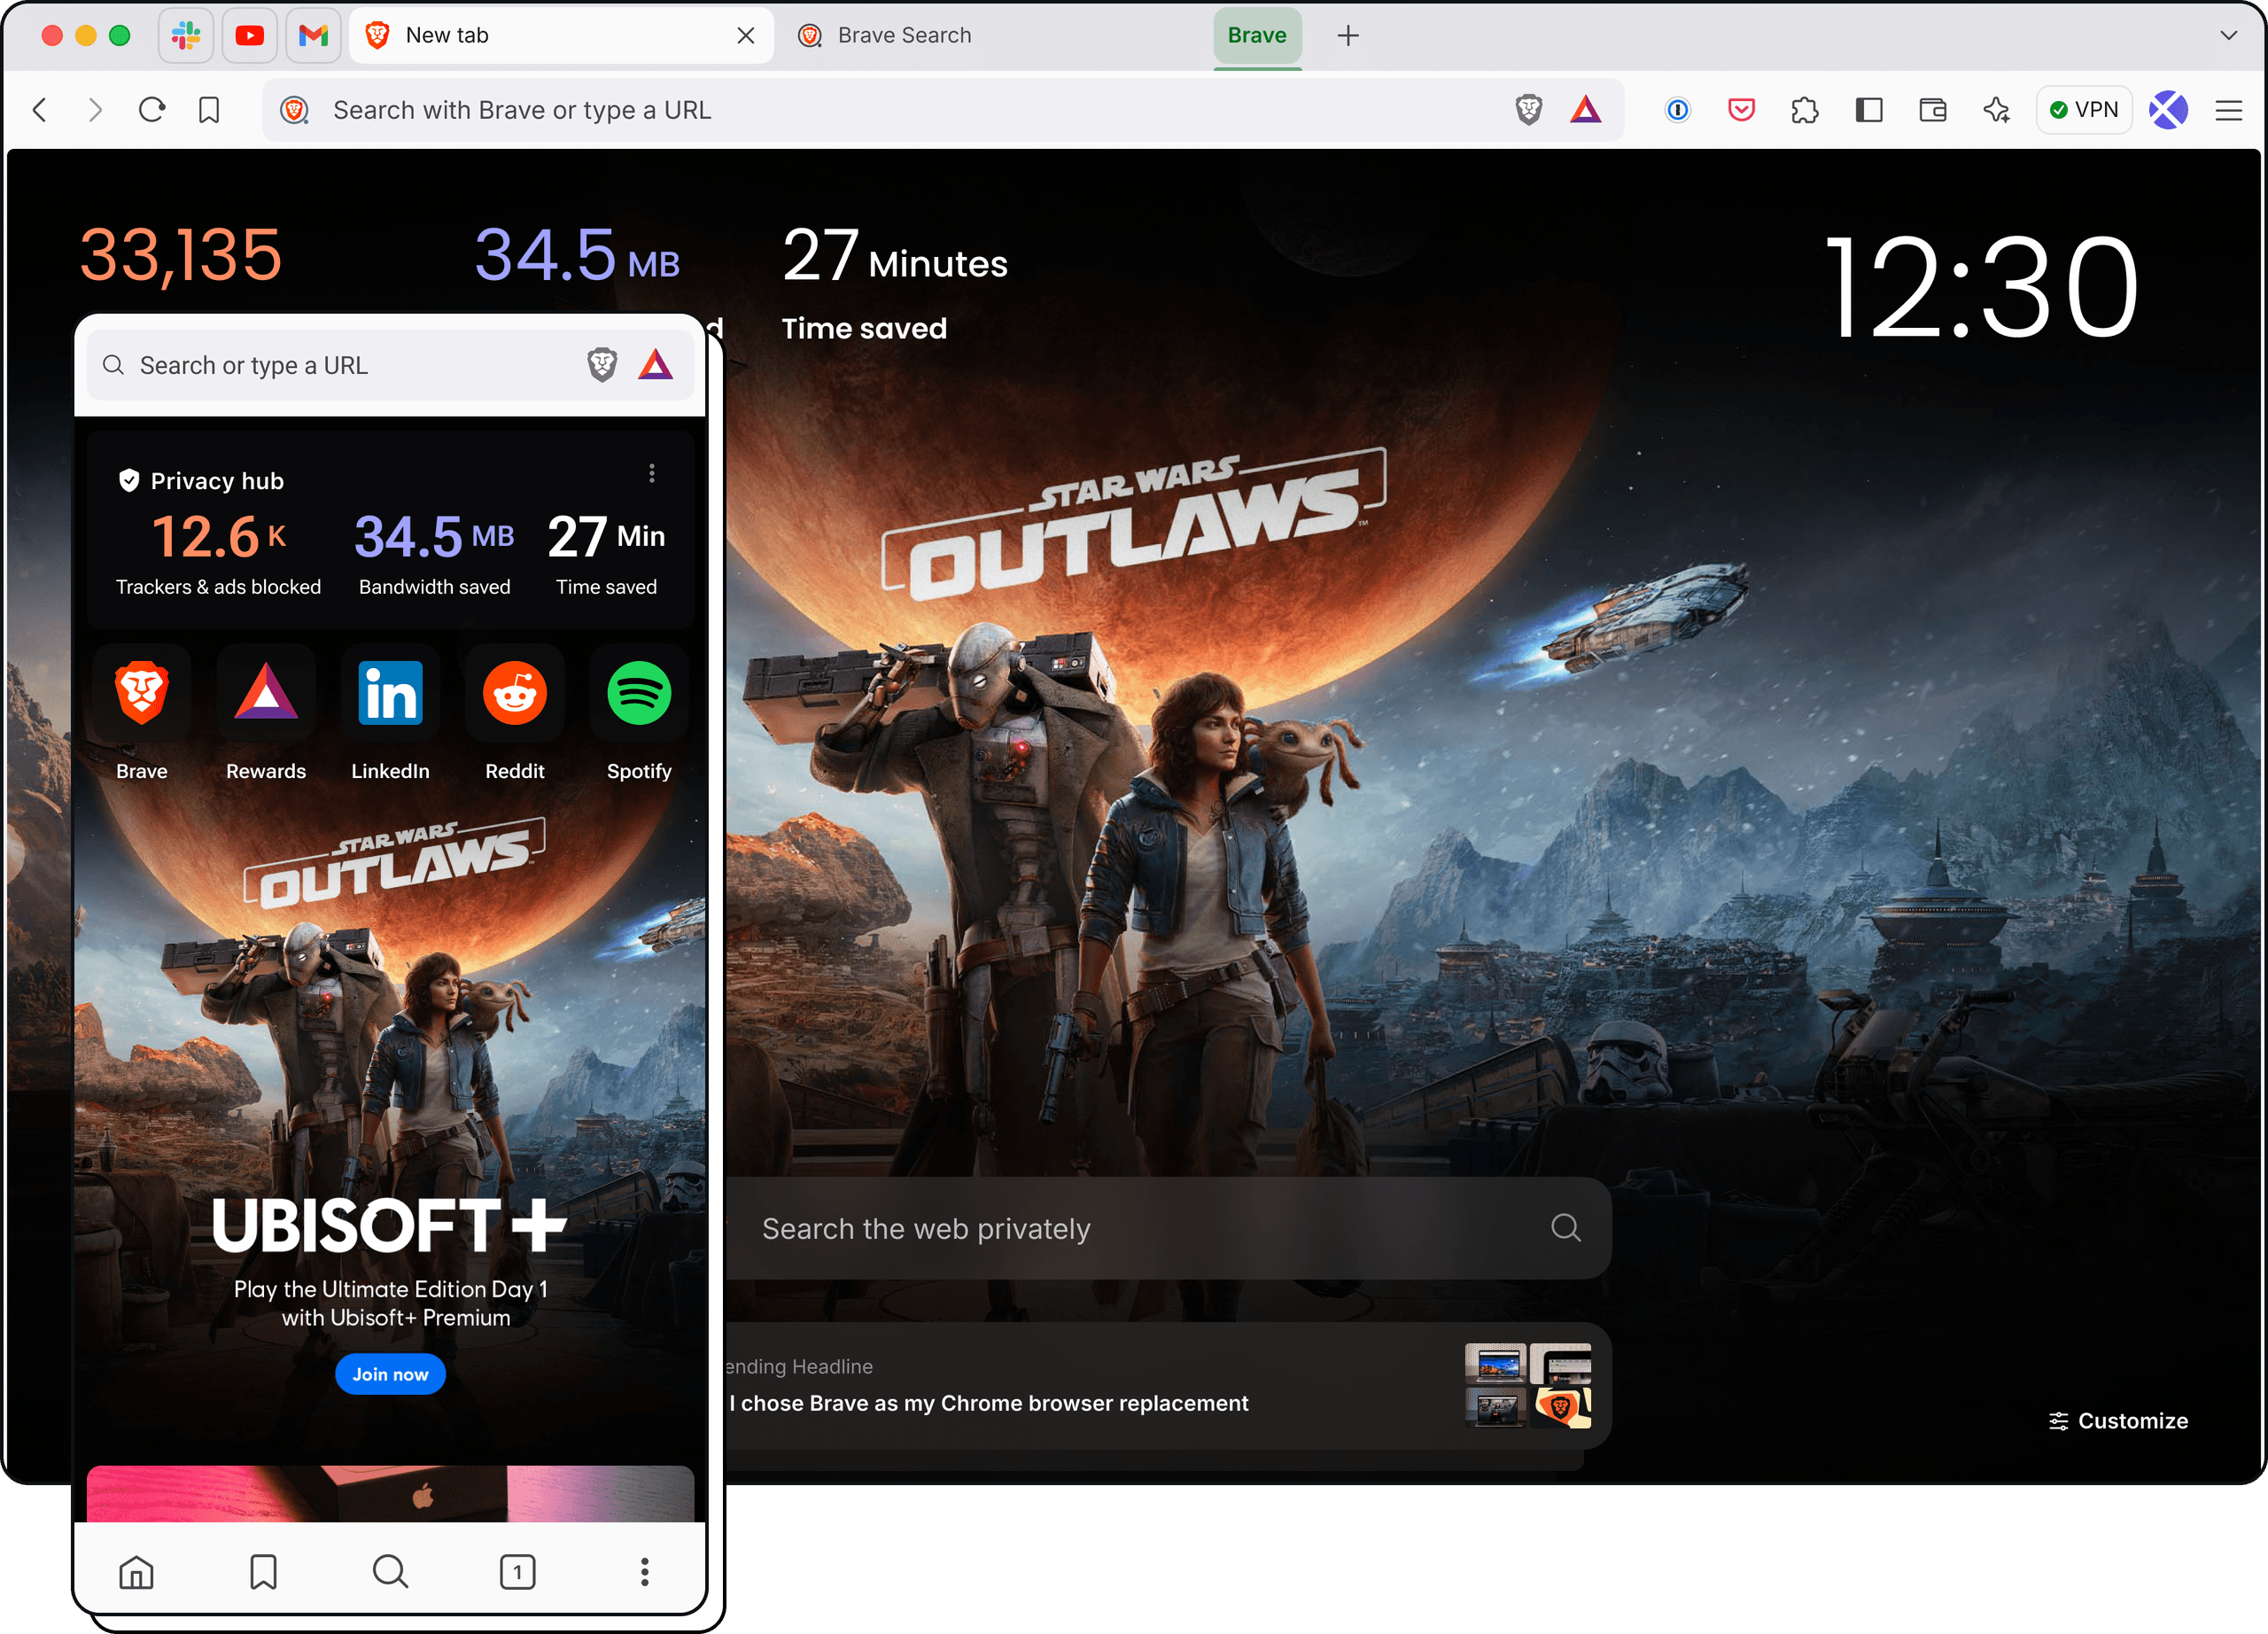Expand the tab search dropdown chevron
Image resolution: width=2268 pixels, height=1634 pixels.
[2228, 36]
